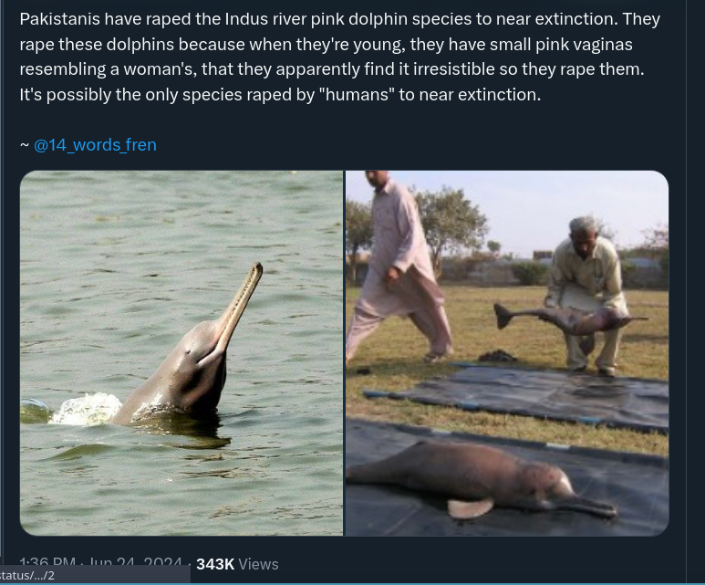
Task: Click the crouching man holding the dolphin
Action: [x=586, y=295]
